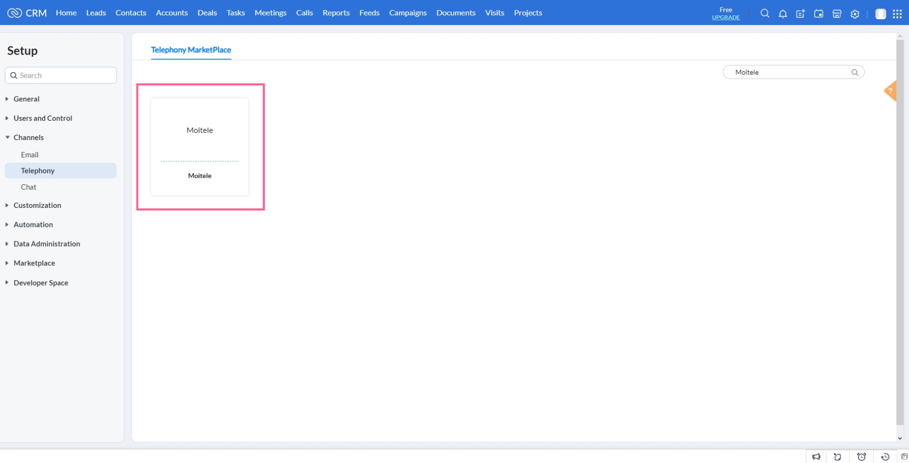Open the Visits module
Screen dimensions: 909x463
tap(495, 13)
